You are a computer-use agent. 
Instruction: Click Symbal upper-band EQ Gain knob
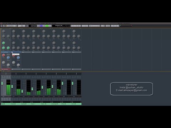tap(24, 31)
